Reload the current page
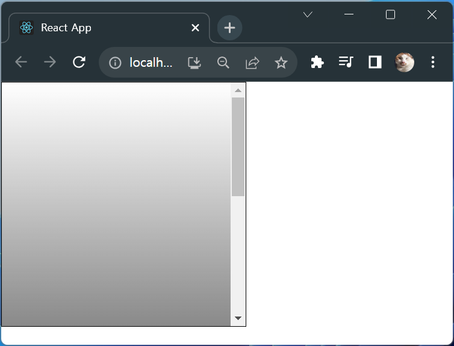 (79, 62)
